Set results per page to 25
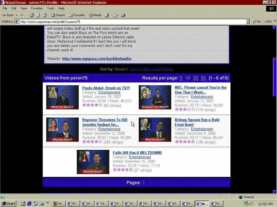The width and height of the screenshot is (277, 207). pyautogui.click(x=196, y=78)
